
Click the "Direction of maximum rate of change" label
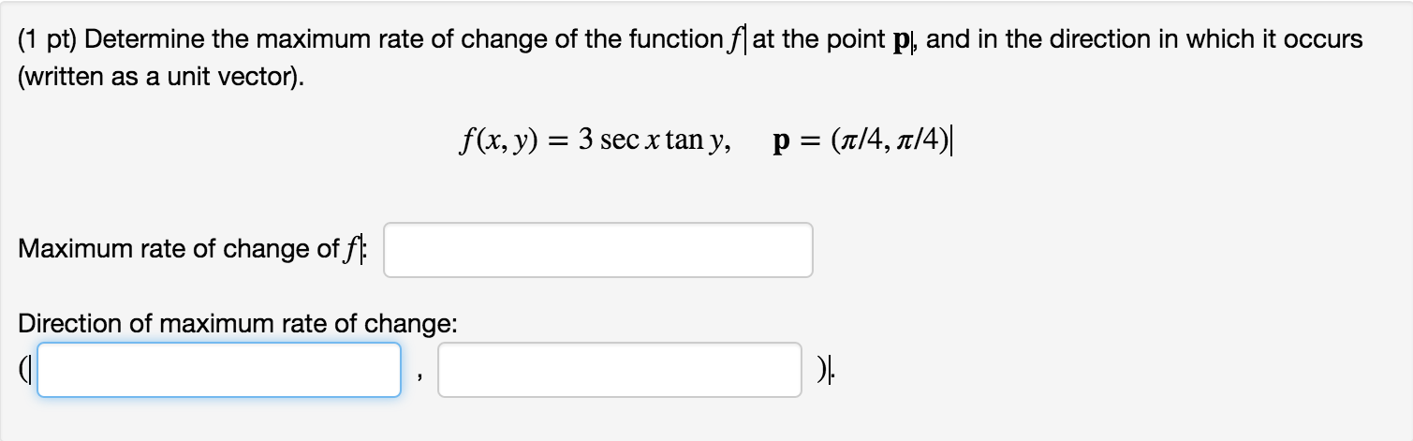coord(238,324)
